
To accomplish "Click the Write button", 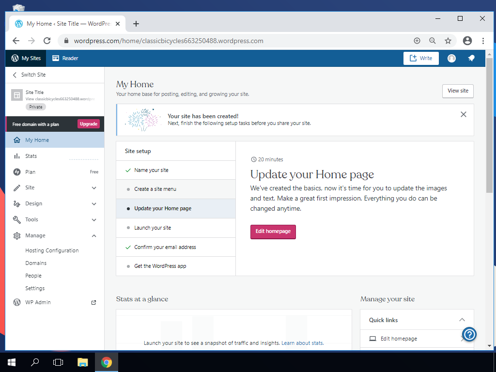I will [421, 58].
